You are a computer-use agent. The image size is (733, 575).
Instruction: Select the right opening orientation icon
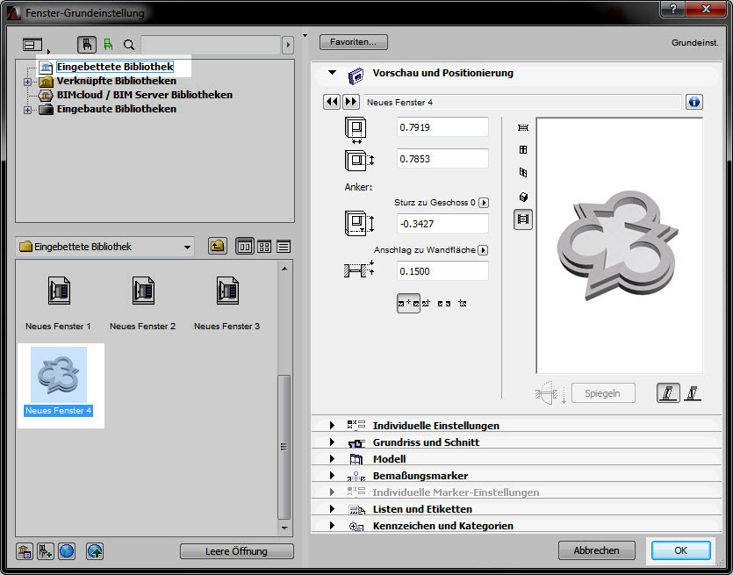point(693,392)
